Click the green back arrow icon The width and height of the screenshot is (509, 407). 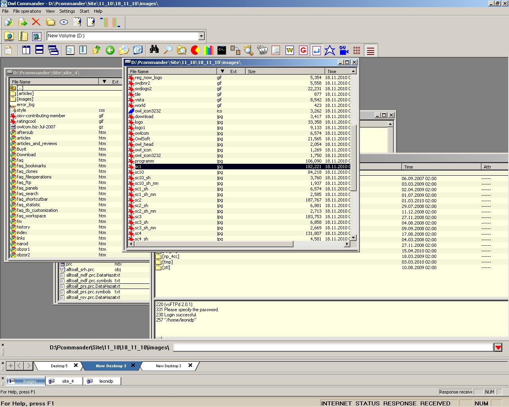110,50
